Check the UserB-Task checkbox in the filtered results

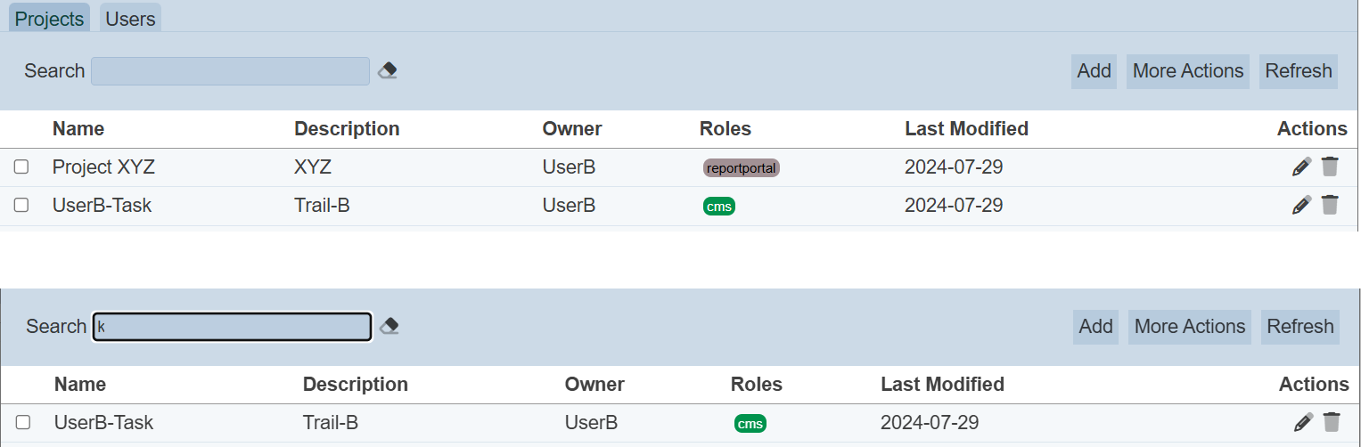[23, 422]
